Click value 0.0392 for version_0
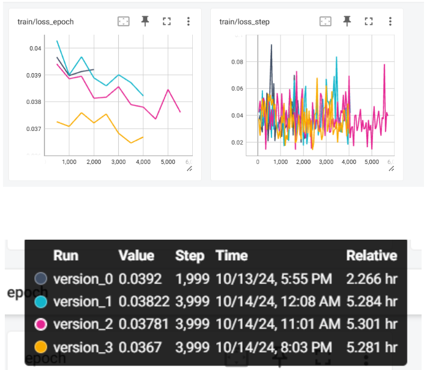The image size is (430, 370). (140, 279)
